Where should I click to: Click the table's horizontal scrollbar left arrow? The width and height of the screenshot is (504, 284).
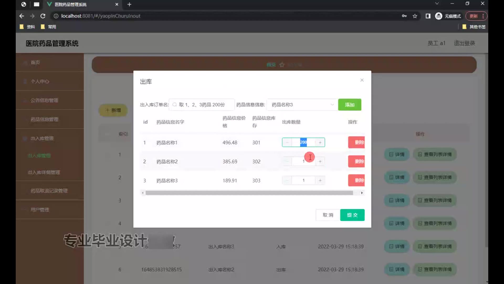143,193
